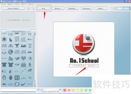
Task: Select the sun flower icon
Action: pyautogui.click(x=4, y=39)
